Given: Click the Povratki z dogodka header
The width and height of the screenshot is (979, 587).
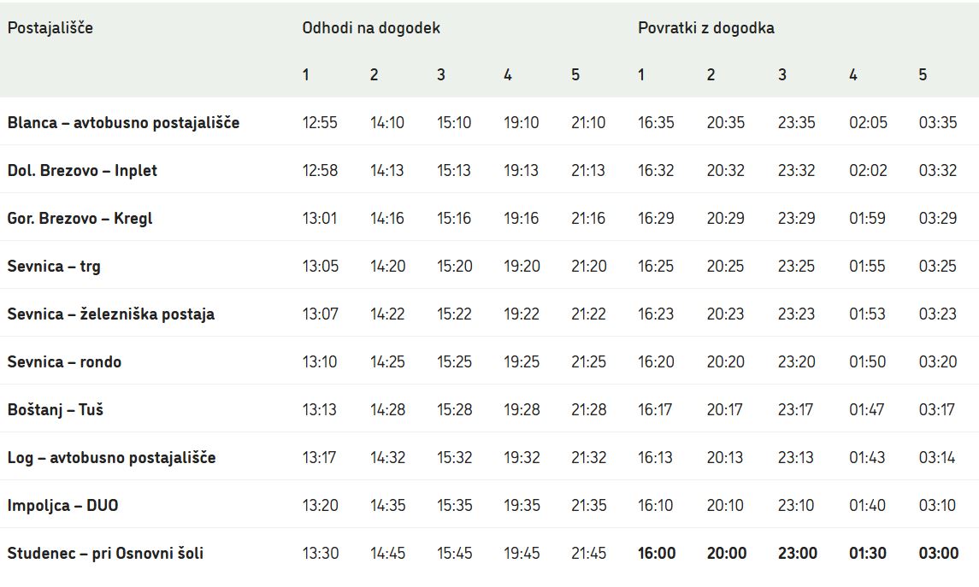Looking at the screenshot, I should [706, 28].
